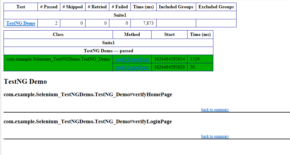
Task: Select the Included Groups column header
Action: [176, 7]
